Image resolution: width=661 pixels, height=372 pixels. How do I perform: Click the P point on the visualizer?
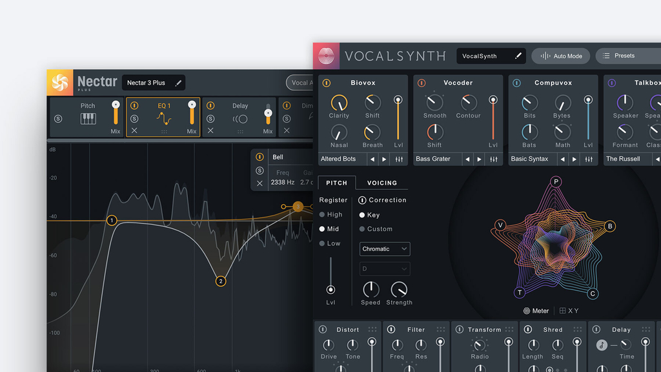point(556,181)
